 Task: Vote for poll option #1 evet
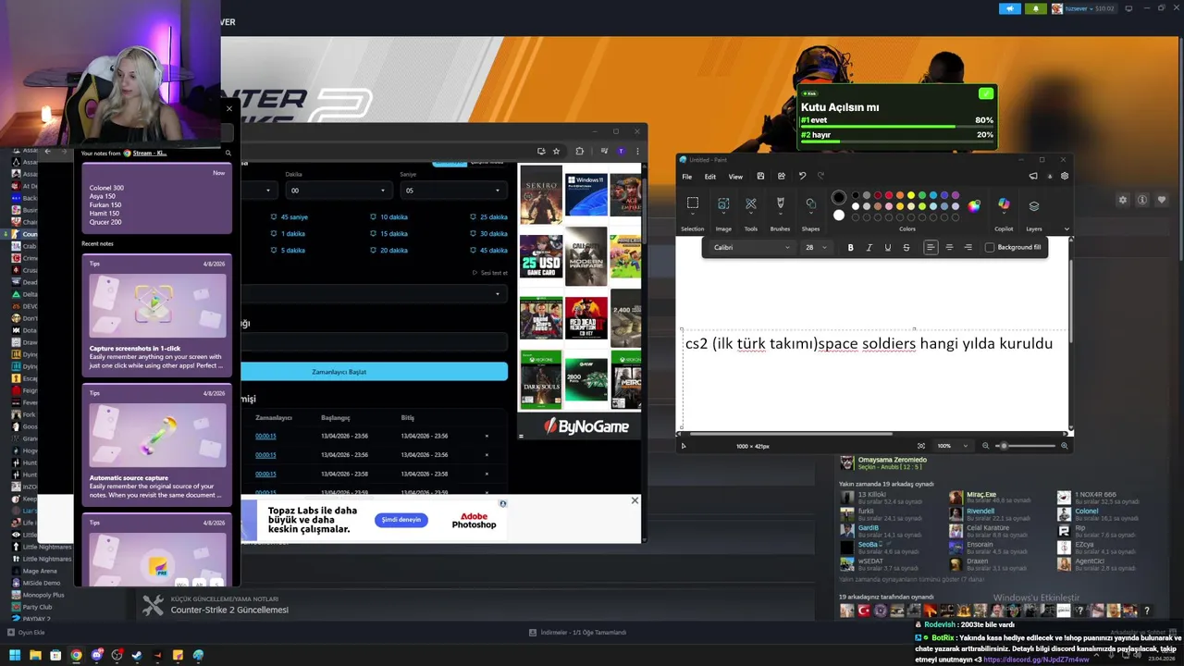(x=897, y=120)
